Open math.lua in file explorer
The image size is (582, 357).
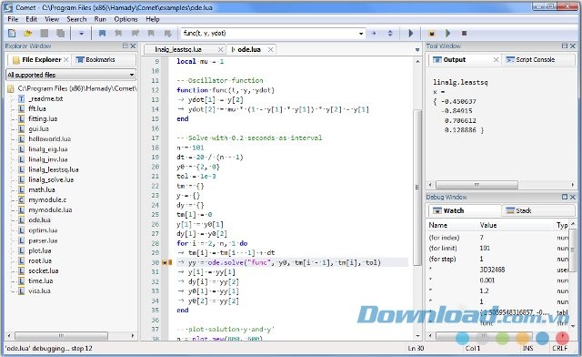42,189
